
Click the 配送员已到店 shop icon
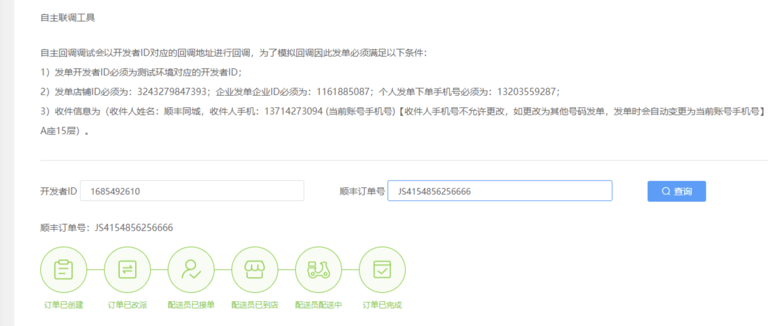(255, 270)
